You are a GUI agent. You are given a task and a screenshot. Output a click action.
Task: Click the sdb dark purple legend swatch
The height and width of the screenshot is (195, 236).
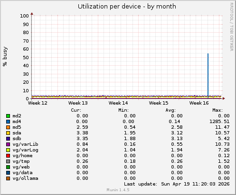coord(8,139)
